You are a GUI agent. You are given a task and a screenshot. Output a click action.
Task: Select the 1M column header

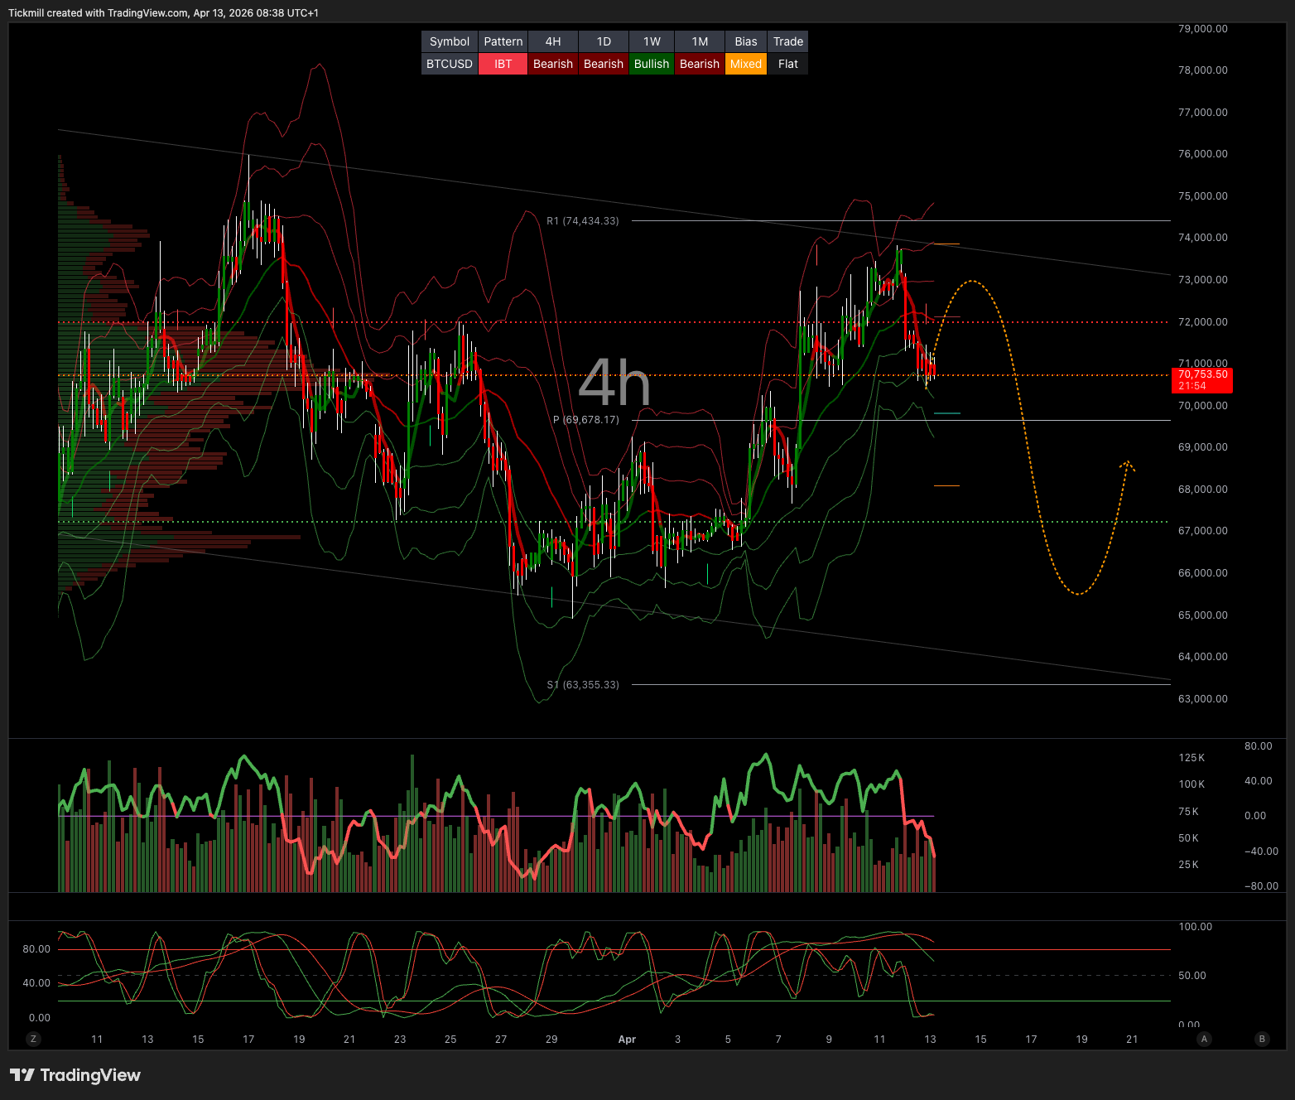tap(700, 41)
